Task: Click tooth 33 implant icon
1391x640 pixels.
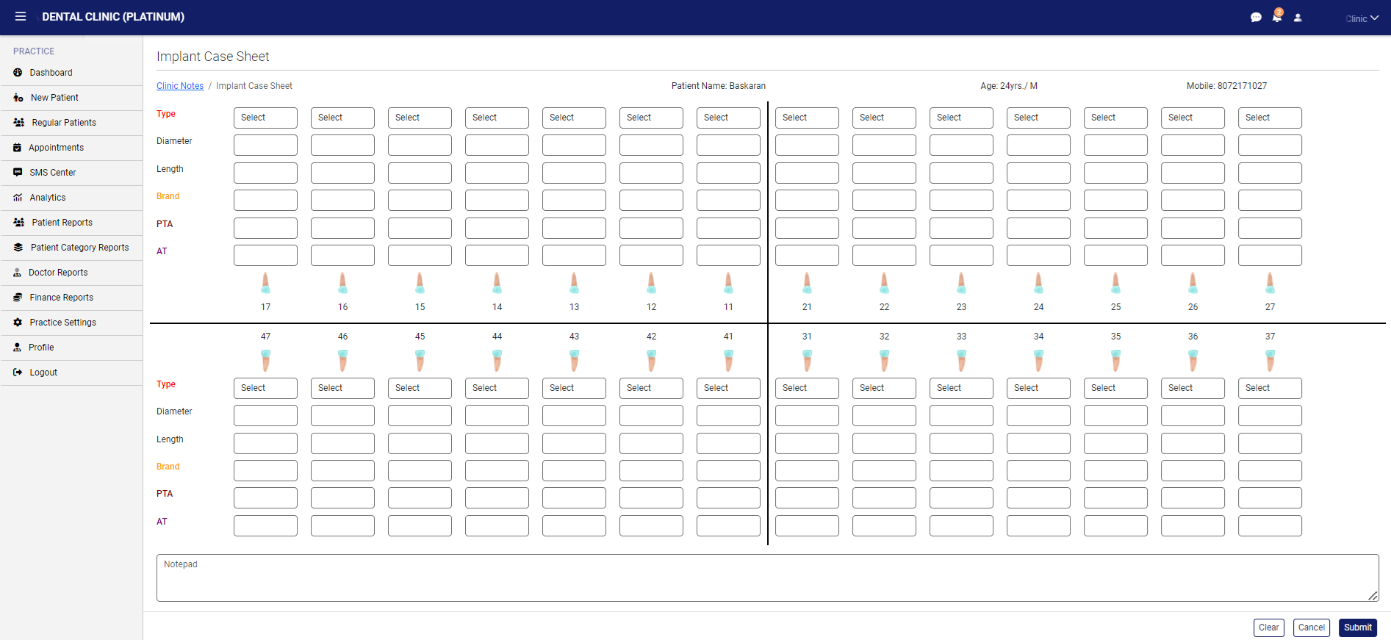Action: [961, 360]
